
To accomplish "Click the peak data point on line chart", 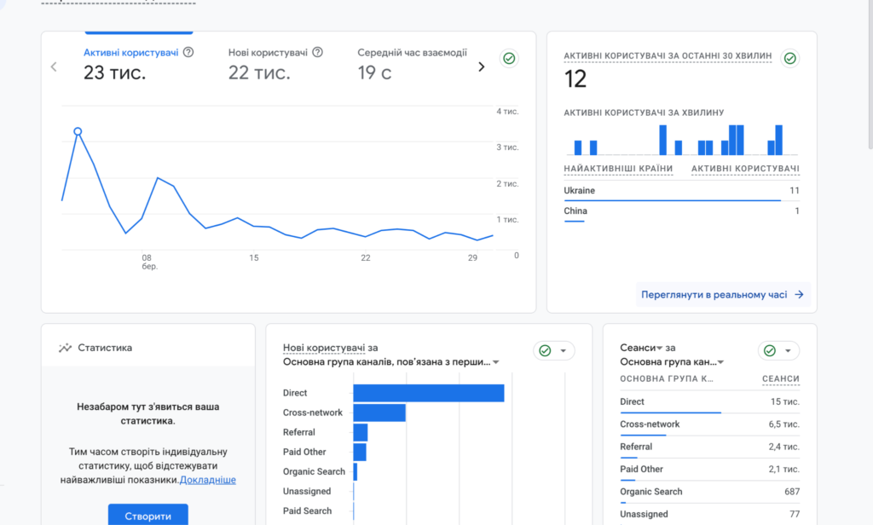I will 78,132.
